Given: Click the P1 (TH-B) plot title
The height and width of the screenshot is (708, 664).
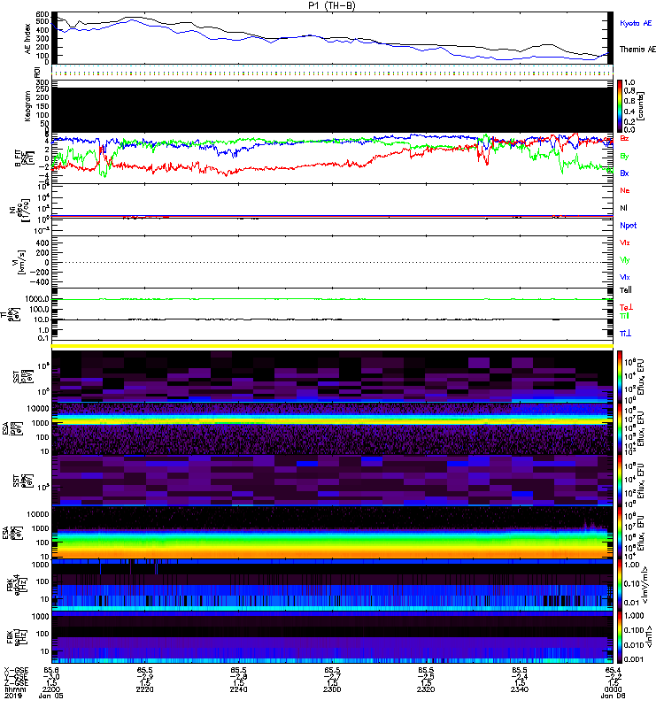Looking at the screenshot, I should click(x=332, y=5).
